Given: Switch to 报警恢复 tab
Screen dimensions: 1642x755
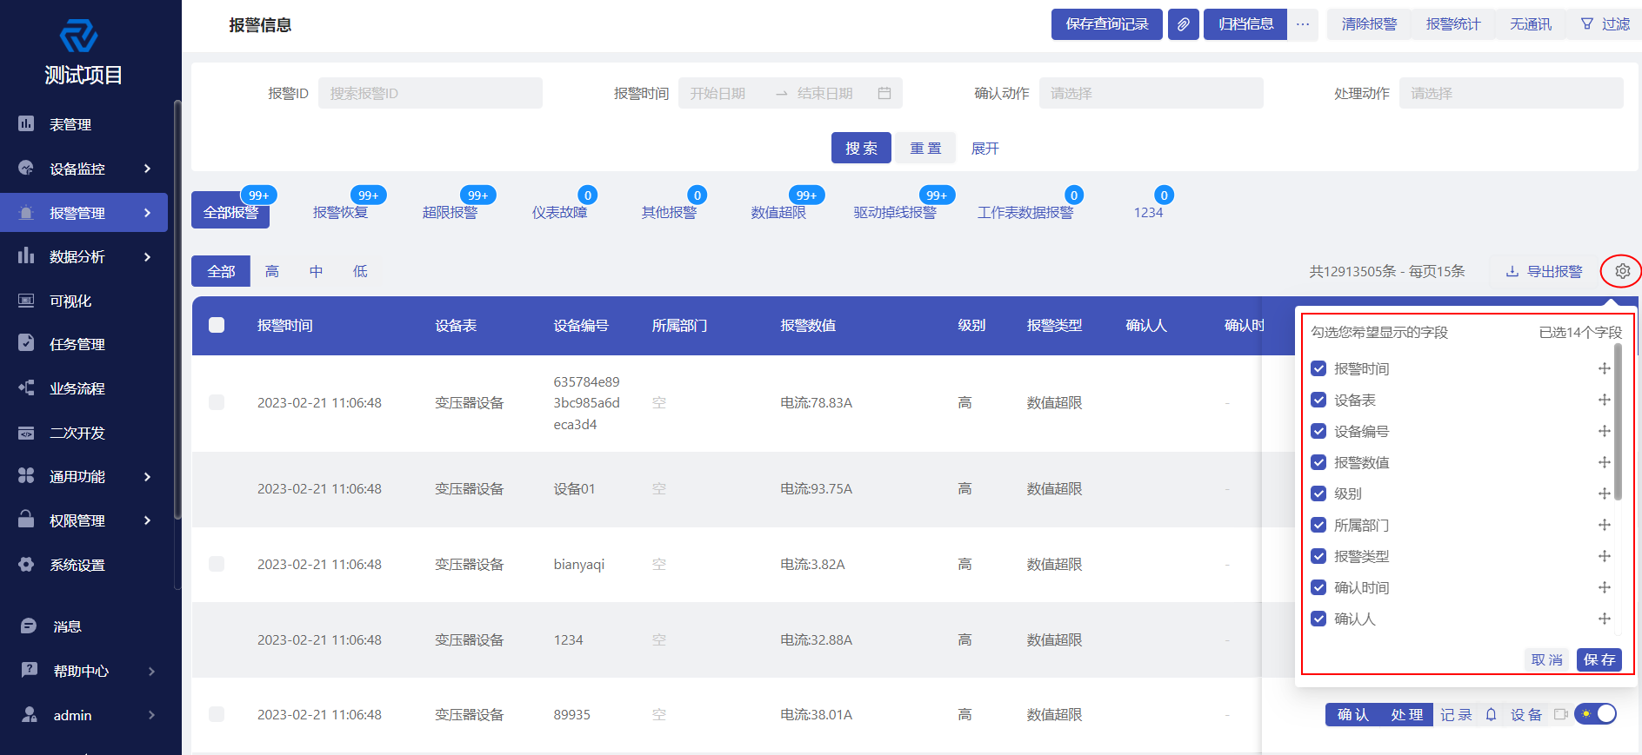Looking at the screenshot, I should [x=340, y=212].
